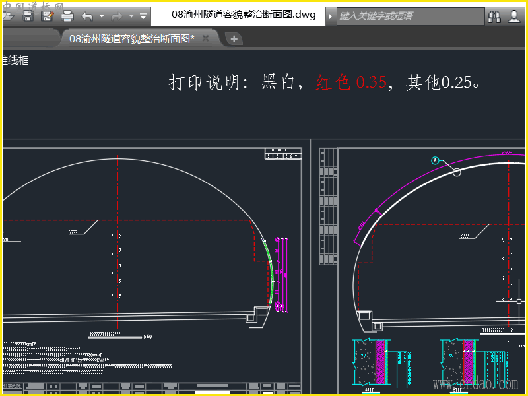Click the circled A detail marker
This screenshot has height=396, width=528.
click(x=436, y=160)
